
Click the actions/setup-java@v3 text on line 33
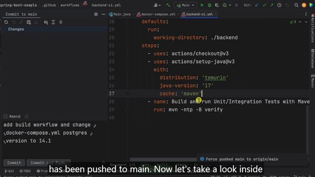tap(203, 61)
